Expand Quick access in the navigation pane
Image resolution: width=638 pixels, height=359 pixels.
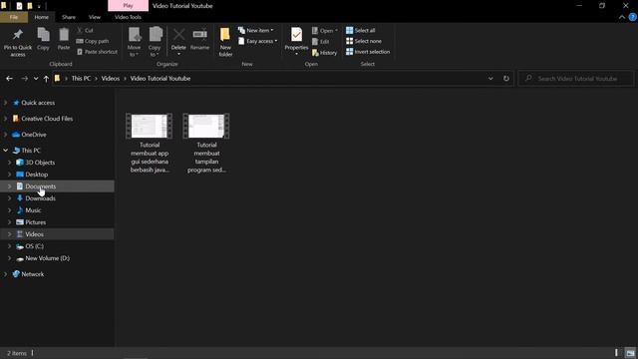point(5,103)
